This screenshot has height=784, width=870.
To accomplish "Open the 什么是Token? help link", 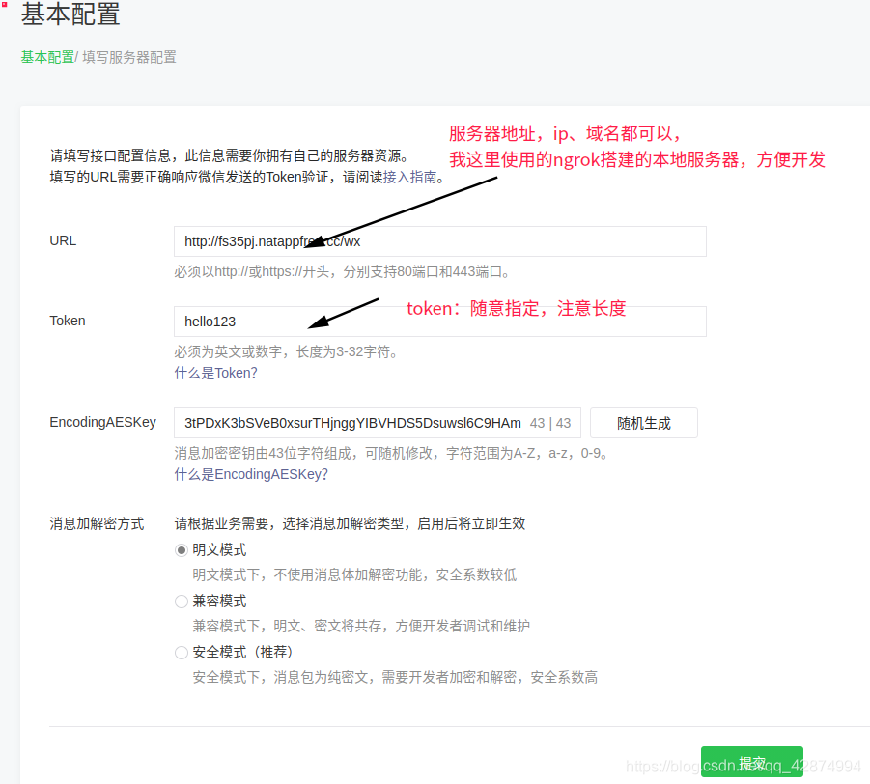I will click(x=216, y=373).
